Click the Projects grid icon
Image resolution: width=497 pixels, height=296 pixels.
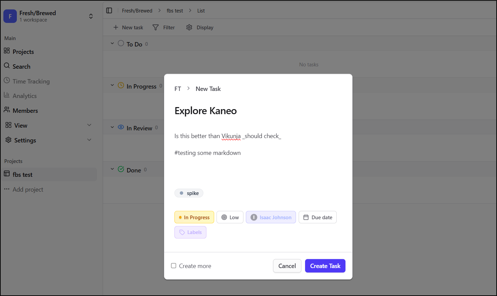pos(7,51)
